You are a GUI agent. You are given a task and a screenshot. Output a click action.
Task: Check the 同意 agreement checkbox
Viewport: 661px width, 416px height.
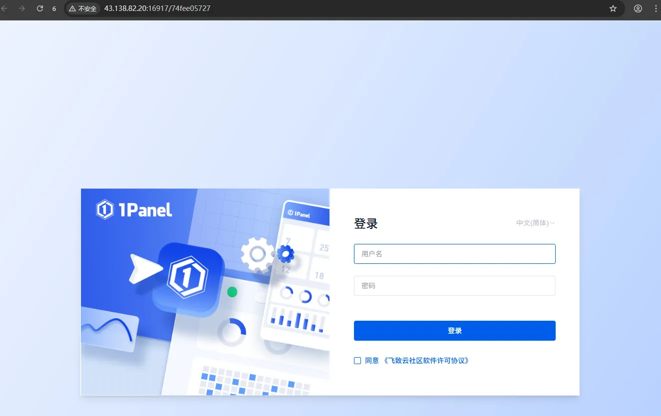coord(357,361)
